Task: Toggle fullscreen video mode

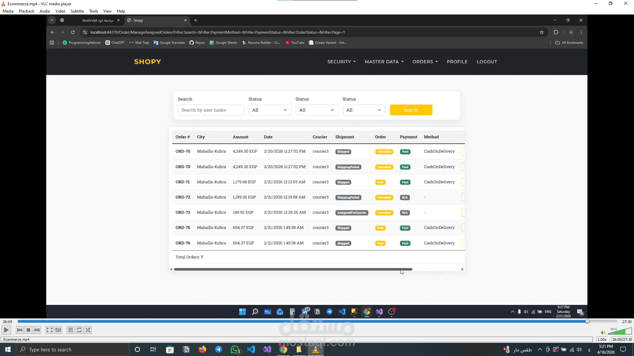Action: (x=49, y=330)
